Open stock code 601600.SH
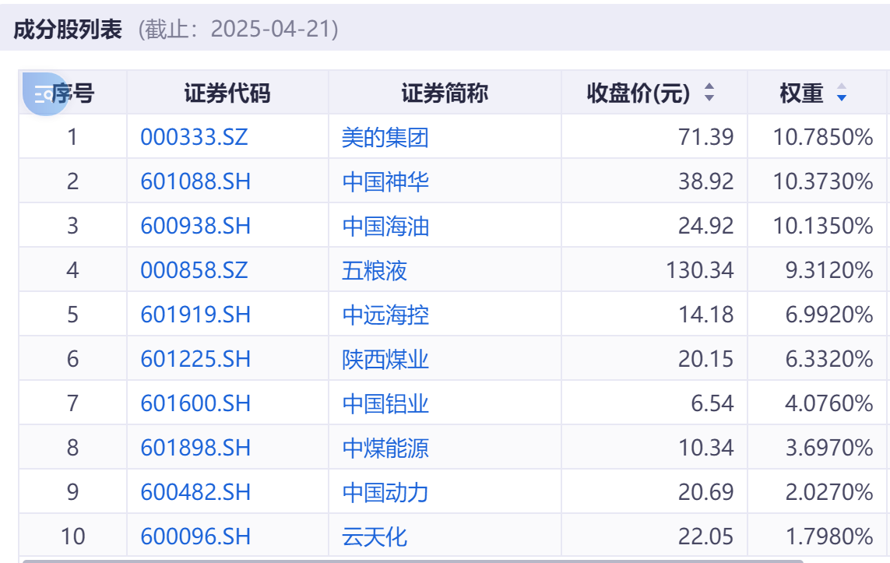Viewport: 890px width, 563px height. (x=195, y=403)
